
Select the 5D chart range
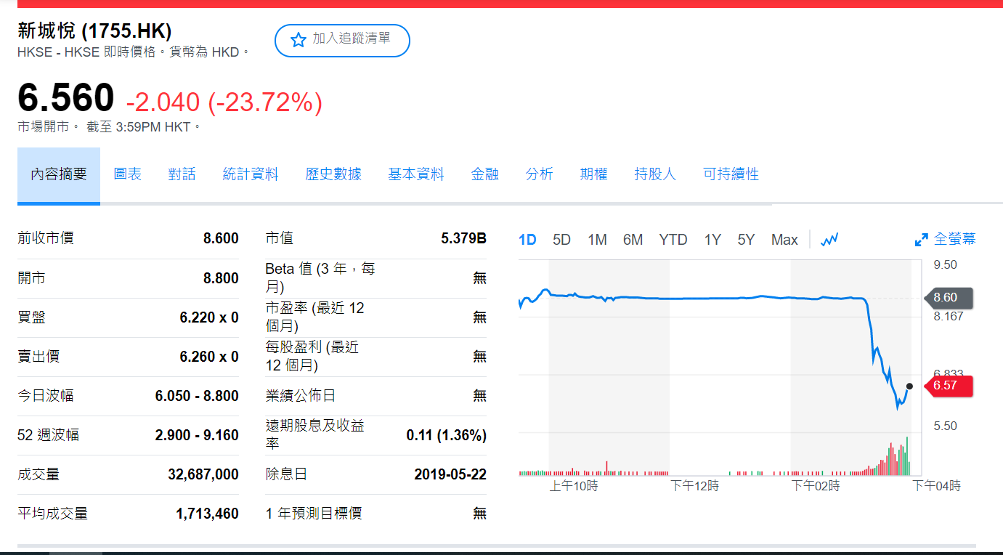(561, 240)
